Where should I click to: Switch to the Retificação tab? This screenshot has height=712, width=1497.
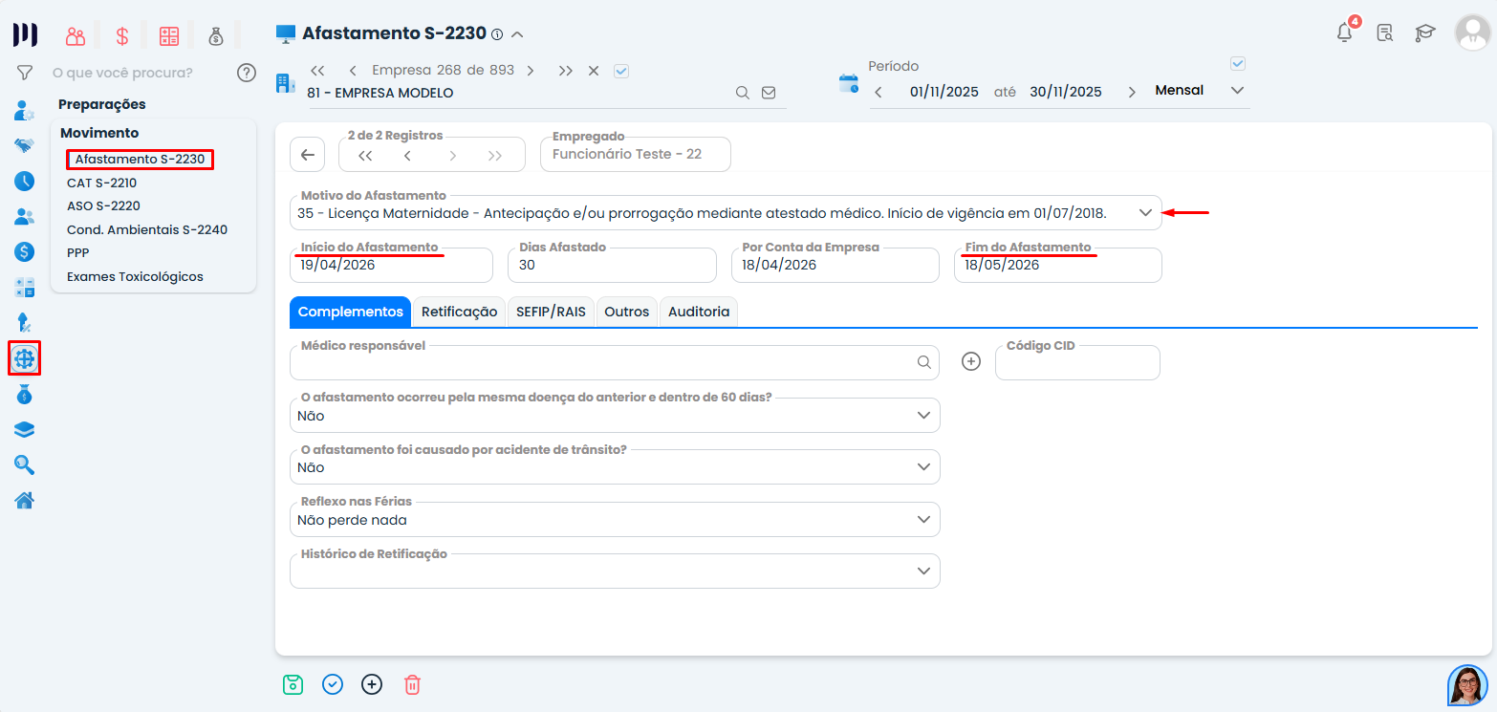[459, 312]
